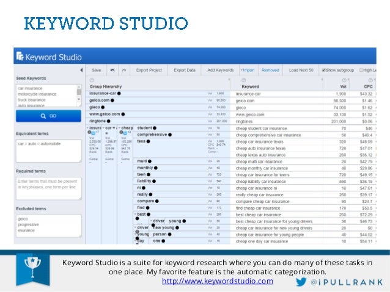Click into the Excluded terms field
Image resolution: width=390 pixels, height=292 pixels.
49,226
